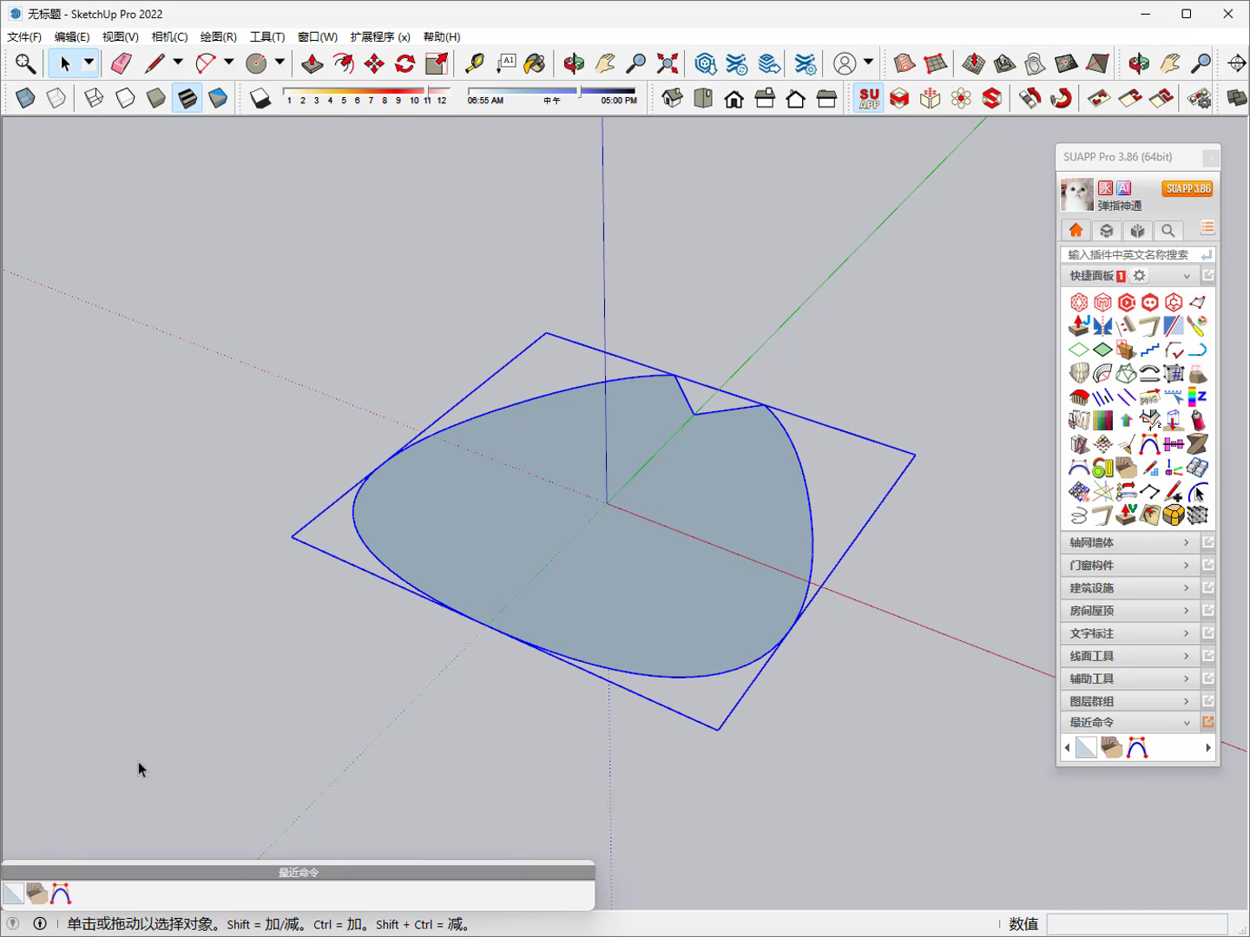Select the Line pencil tool
This screenshot has height=937, width=1250.
point(155,63)
